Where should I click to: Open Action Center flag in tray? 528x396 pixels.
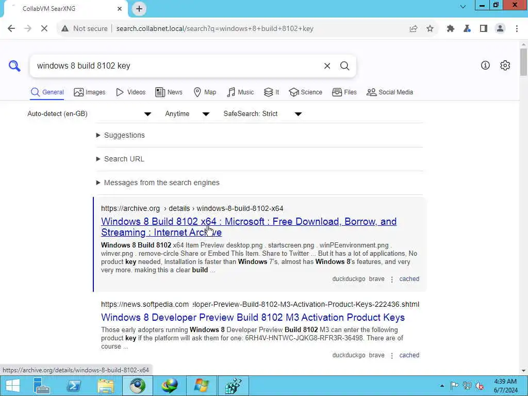[454, 386]
